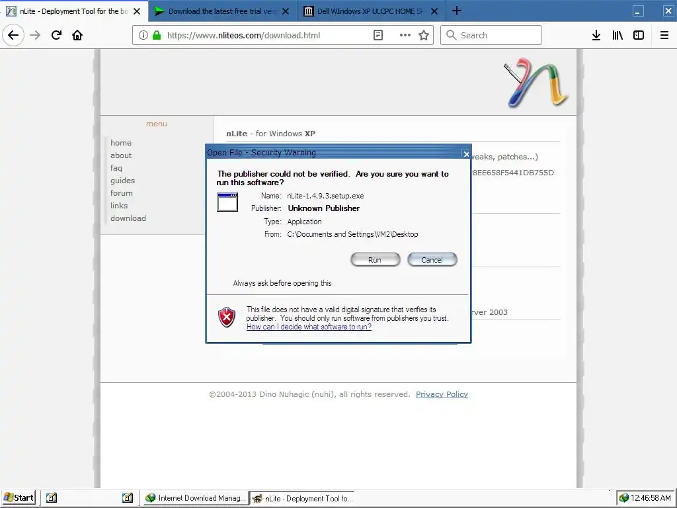The image size is (677, 508).
Task: Bookmark this page with the star
Action: 424,35
